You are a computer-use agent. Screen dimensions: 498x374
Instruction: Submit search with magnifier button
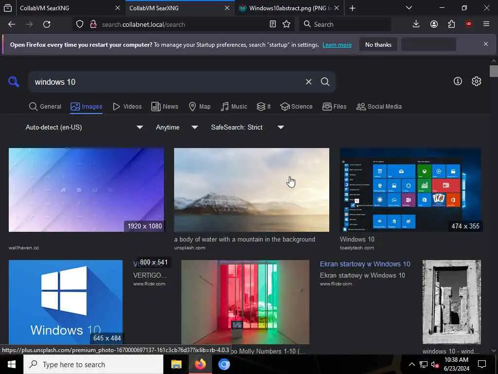click(325, 82)
